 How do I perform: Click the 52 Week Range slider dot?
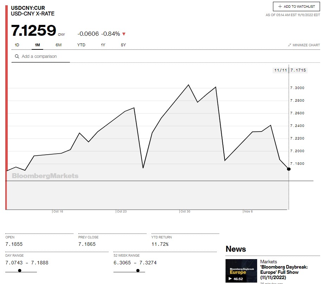pyautogui.click(x=138, y=270)
